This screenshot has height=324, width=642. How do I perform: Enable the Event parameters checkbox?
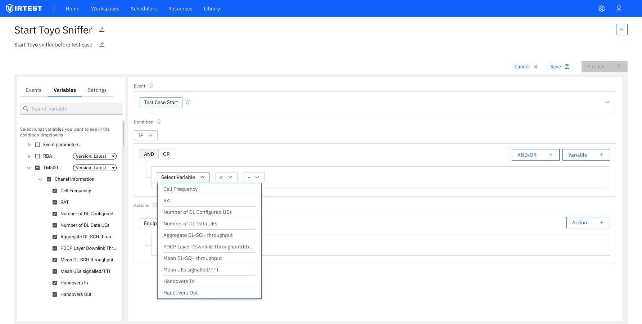point(37,144)
